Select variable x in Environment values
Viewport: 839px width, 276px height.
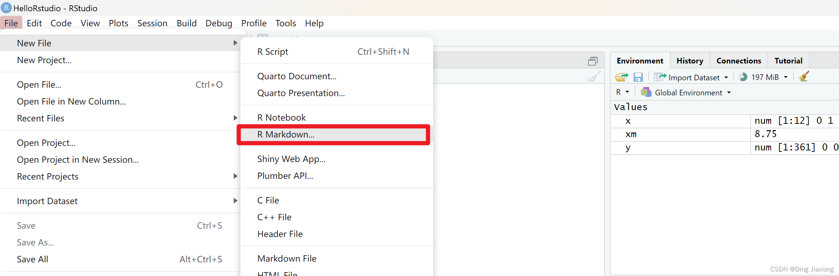click(628, 121)
